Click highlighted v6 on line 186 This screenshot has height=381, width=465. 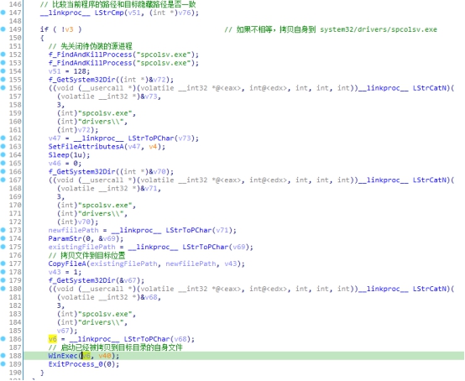pos(53,338)
